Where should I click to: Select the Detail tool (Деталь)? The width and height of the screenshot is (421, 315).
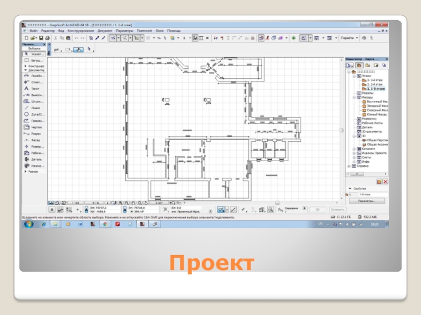coord(35,159)
